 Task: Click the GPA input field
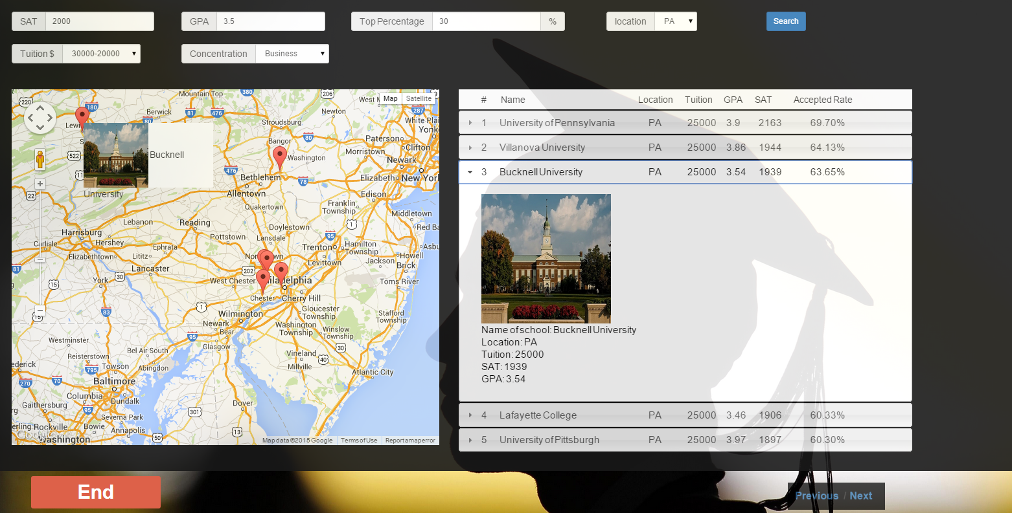pyautogui.click(x=271, y=21)
